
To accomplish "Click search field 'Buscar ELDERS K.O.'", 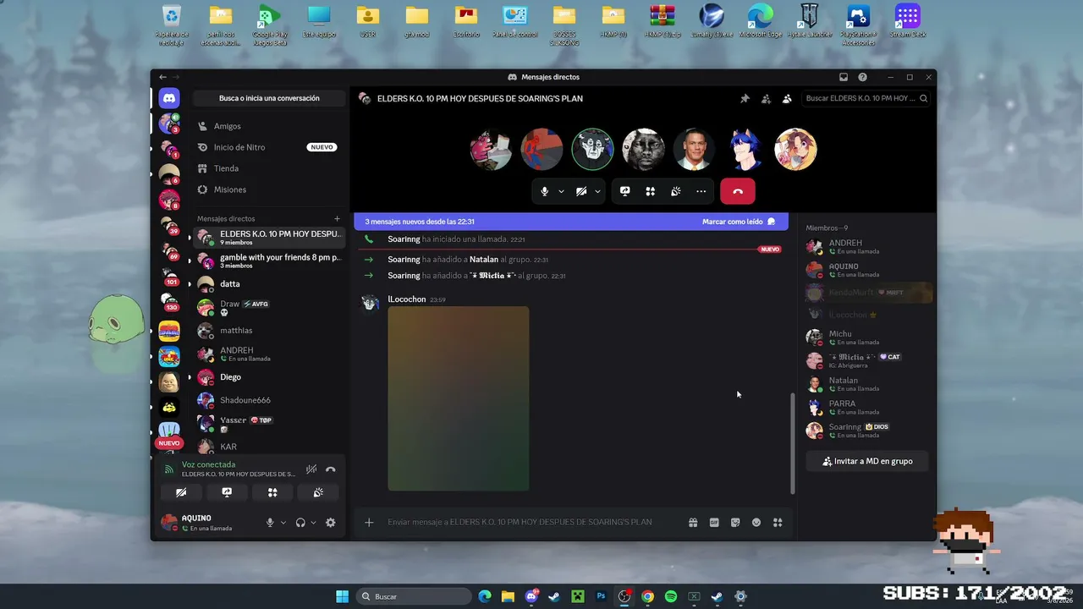I will pos(866,98).
